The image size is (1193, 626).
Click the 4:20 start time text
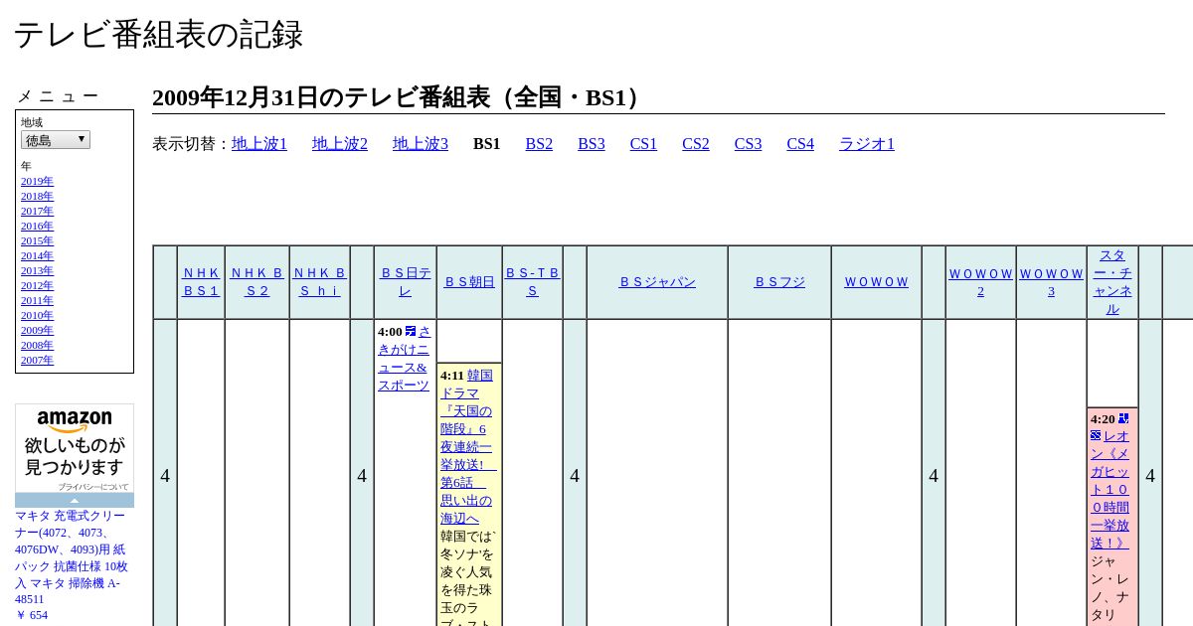(1103, 419)
